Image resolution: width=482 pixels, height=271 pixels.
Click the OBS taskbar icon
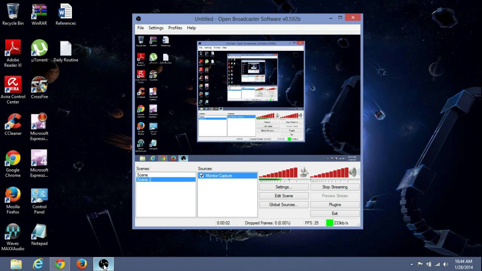(104, 264)
